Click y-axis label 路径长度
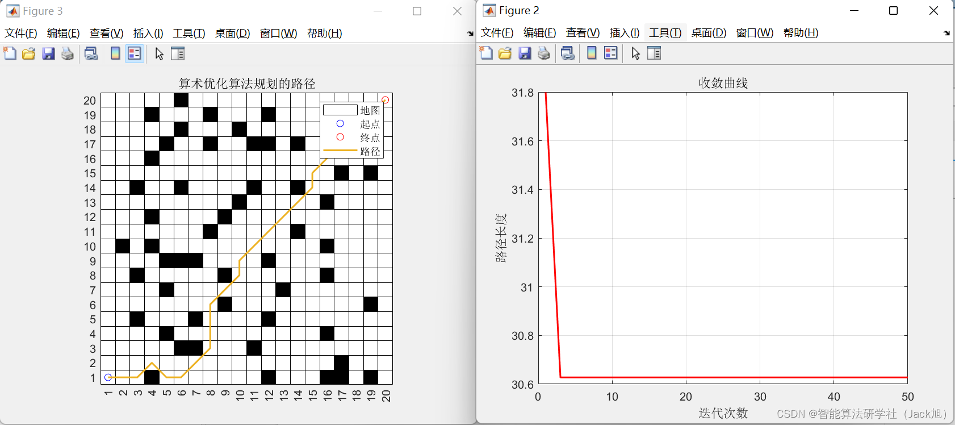This screenshot has height=425, width=955. pyautogui.click(x=501, y=238)
